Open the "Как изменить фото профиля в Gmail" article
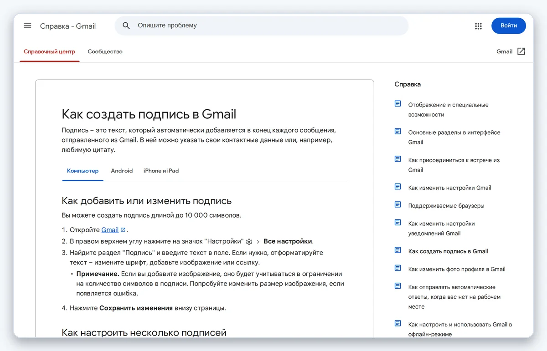Image resolution: width=547 pixels, height=351 pixels. 457,269
